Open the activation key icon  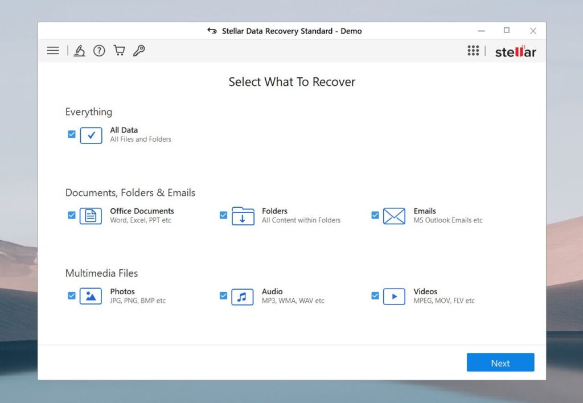click(139, 50)
